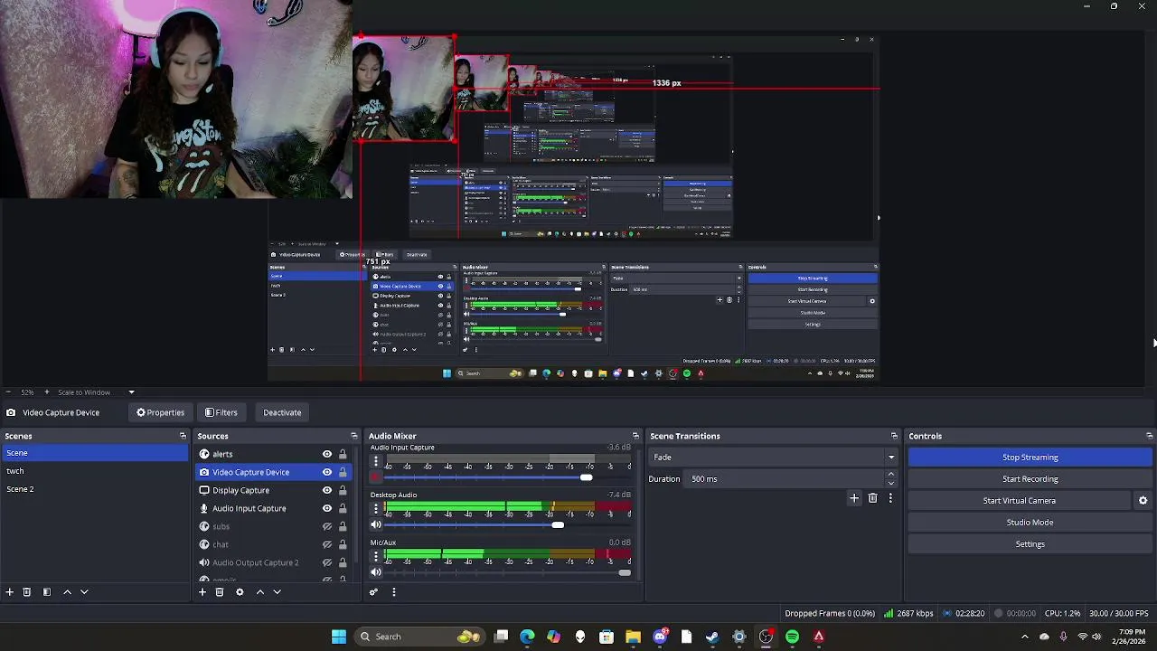Toggle lock on alerts source
This screenshot has height=651, width=1157.
pos(343,454)
